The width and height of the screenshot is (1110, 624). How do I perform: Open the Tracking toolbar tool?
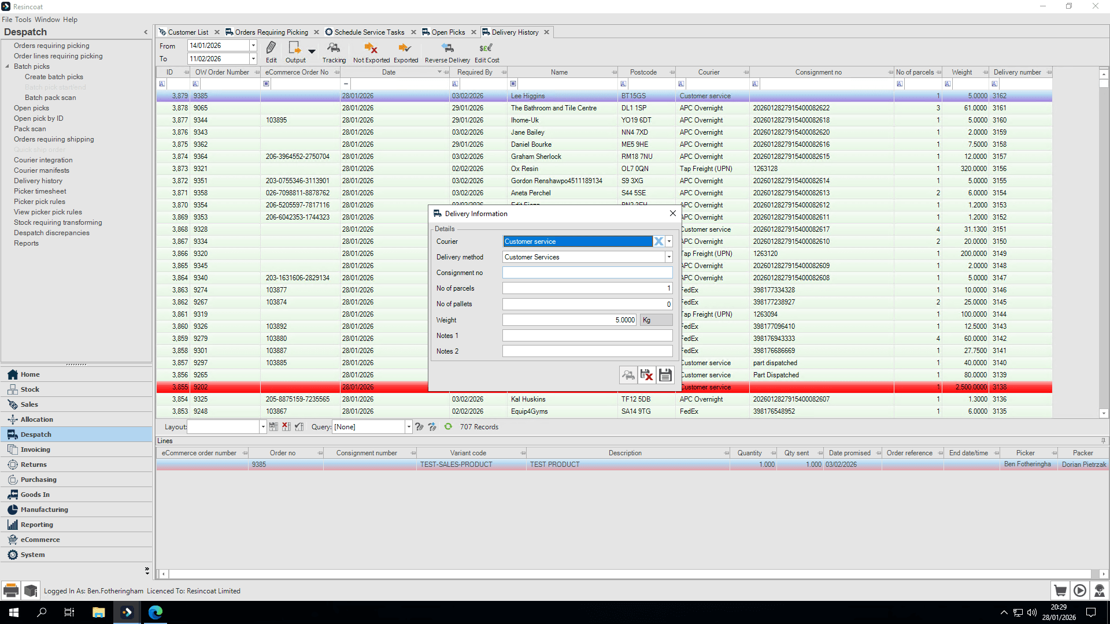tap(334, 48)
